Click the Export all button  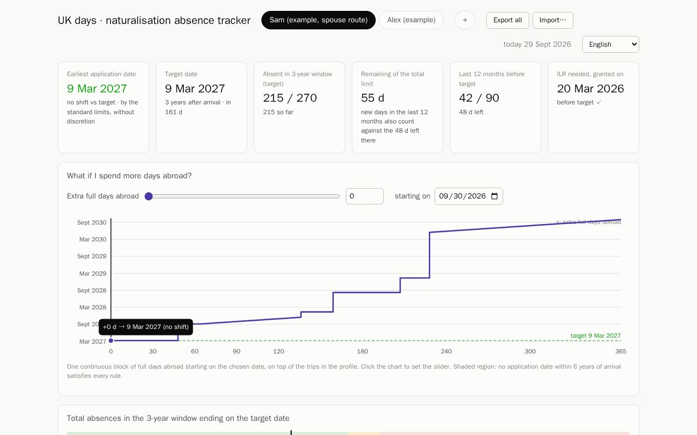click(x=508, y=20)
